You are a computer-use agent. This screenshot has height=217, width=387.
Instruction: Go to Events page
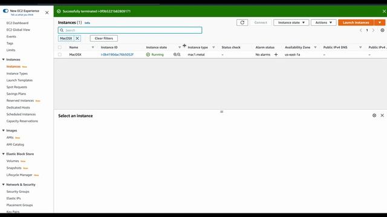pos(11,36)
